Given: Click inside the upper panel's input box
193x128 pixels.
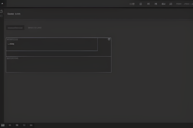Looking at the screenshot, I should coord(52,45).
